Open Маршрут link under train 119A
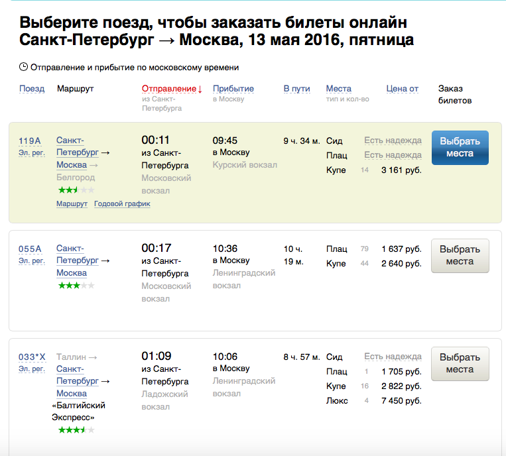Screen dimensions: 506x456 [72, 204]
